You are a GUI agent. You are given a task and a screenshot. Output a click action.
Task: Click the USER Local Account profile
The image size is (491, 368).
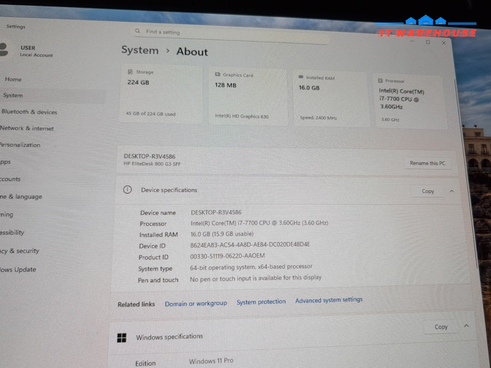pos(28,51)
